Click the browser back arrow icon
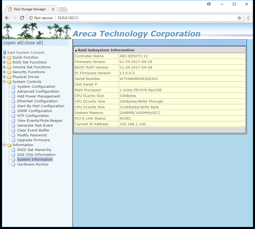This screenshot has width=255, height=229. pyautogui.click(x=7, y=18)
